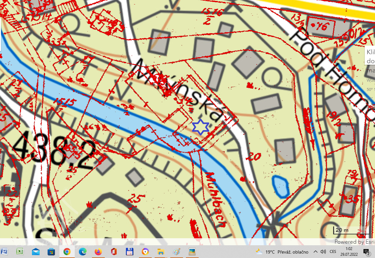Image resolution: width=375 pixels, height=258 pixels.
Task: Open the Microsoft Store icon
Action: click(x=51, y=252)
